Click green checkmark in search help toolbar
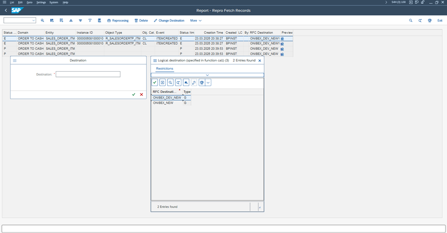This screenshot has width=447, height=233. (155, 83)
